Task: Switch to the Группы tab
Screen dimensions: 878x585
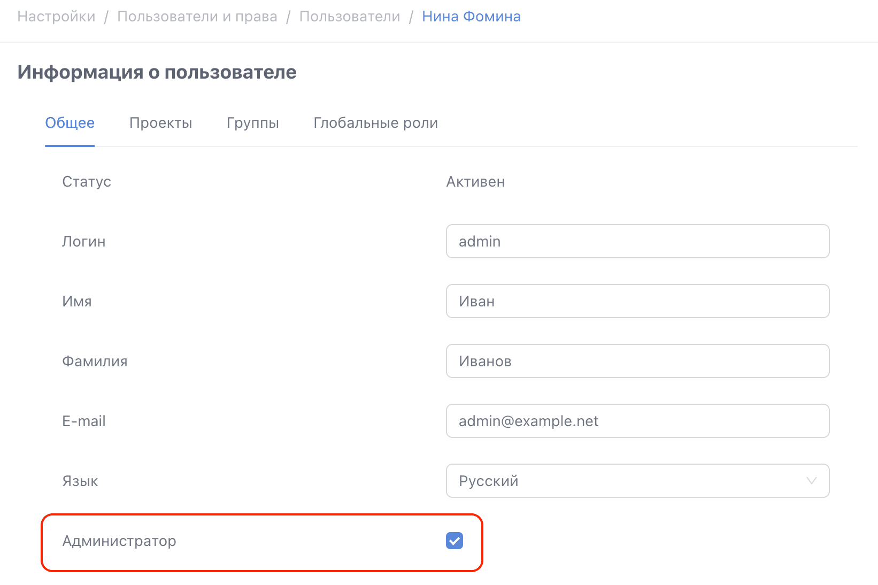Action: coord(253,123)
